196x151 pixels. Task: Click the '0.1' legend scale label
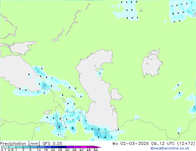pos(3,150)
